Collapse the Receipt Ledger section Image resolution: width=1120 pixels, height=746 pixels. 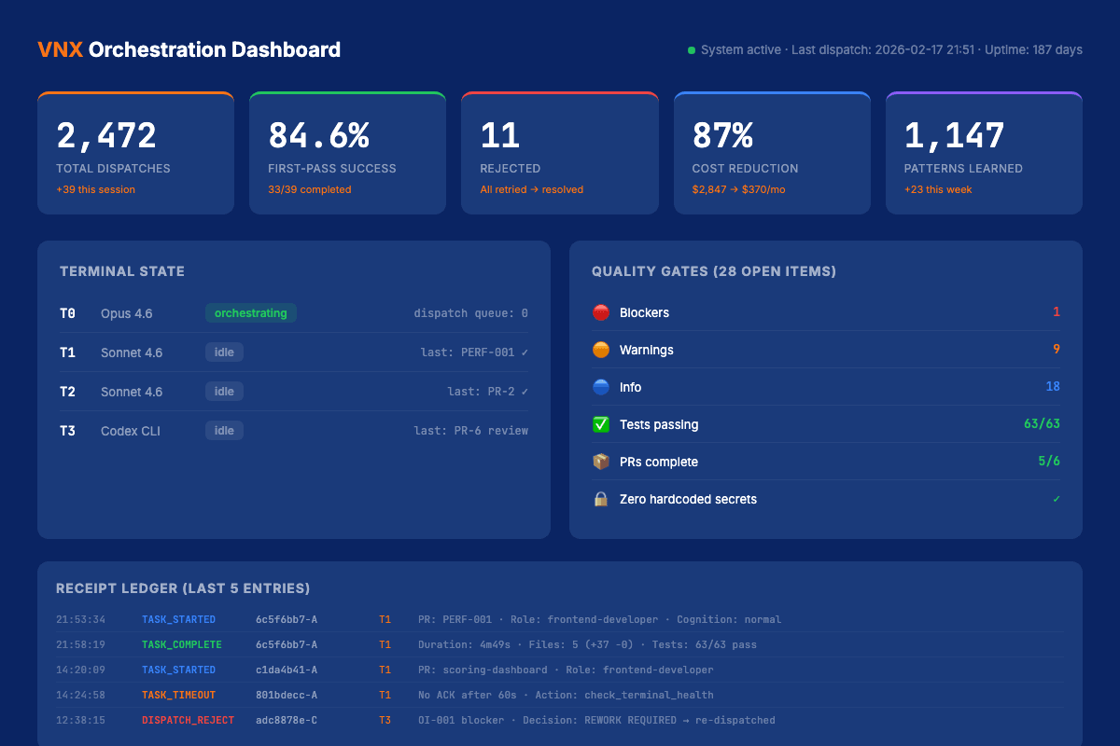(x=182, y=588)
